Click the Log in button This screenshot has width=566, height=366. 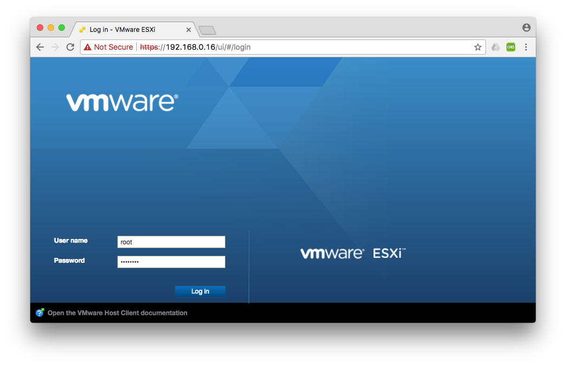point(201,291)
